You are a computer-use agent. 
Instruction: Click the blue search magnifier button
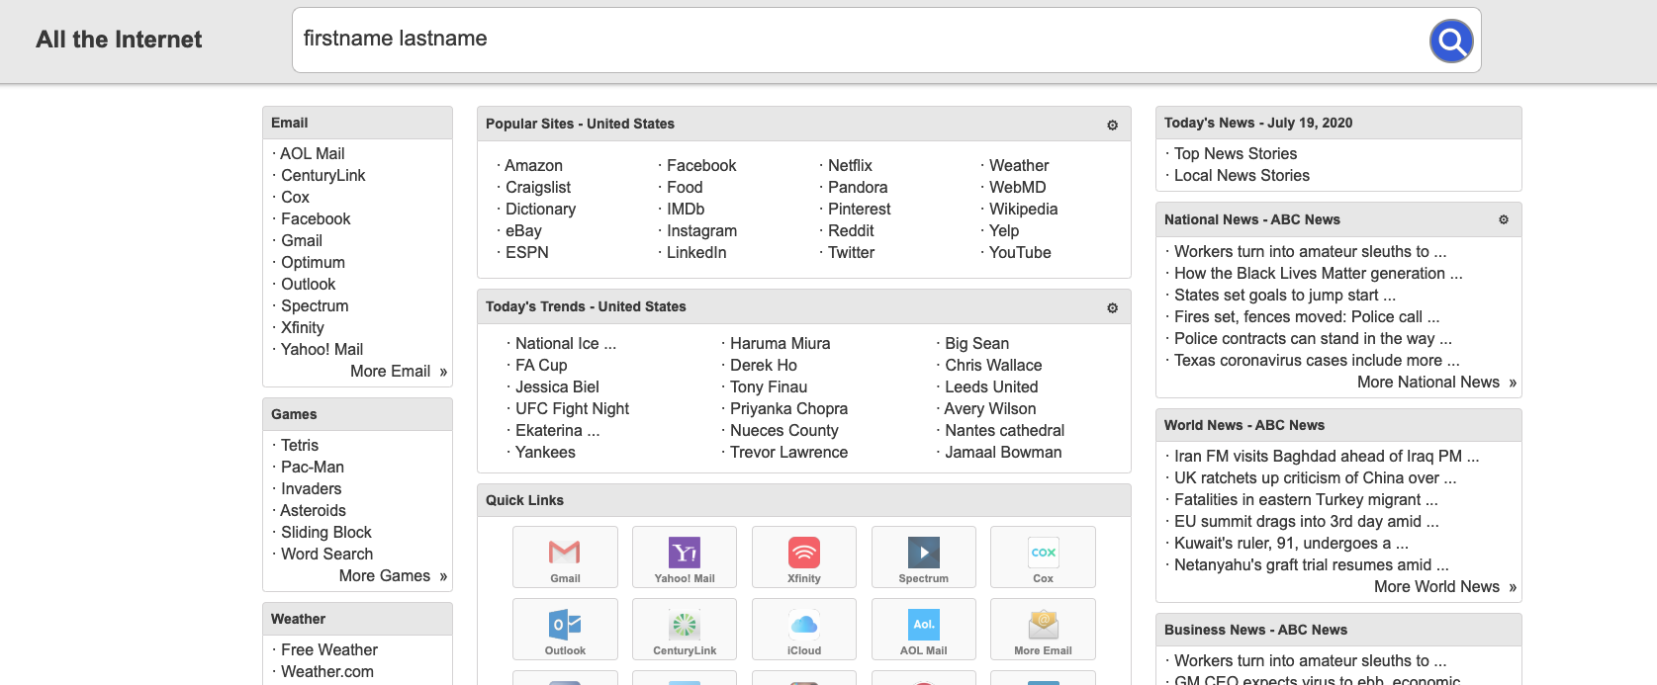pos(1451,41)
